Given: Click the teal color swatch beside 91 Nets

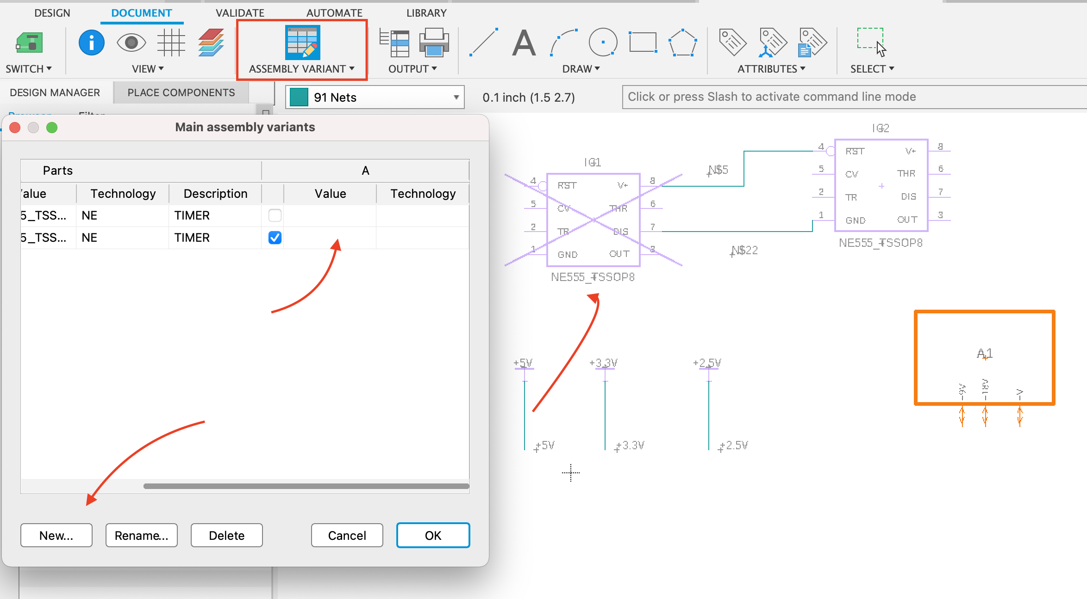Looking at the screenshot, I should pyautogui.click(x=299, y=97).
